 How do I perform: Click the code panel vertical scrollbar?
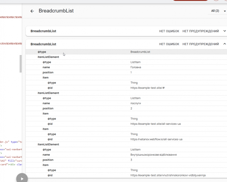point(21,64)
